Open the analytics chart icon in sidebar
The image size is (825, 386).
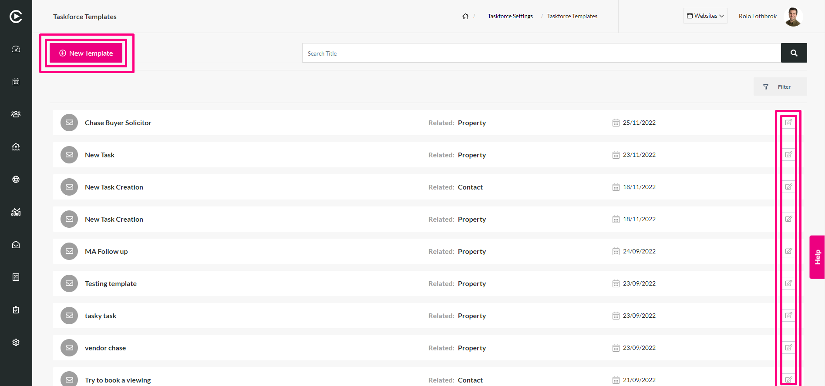pos(16,212)
